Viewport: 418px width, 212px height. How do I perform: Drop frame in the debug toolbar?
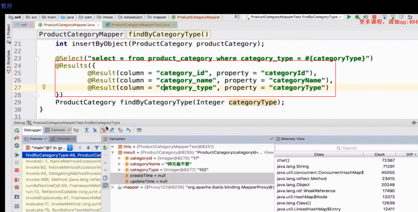(x=120, y=130)
